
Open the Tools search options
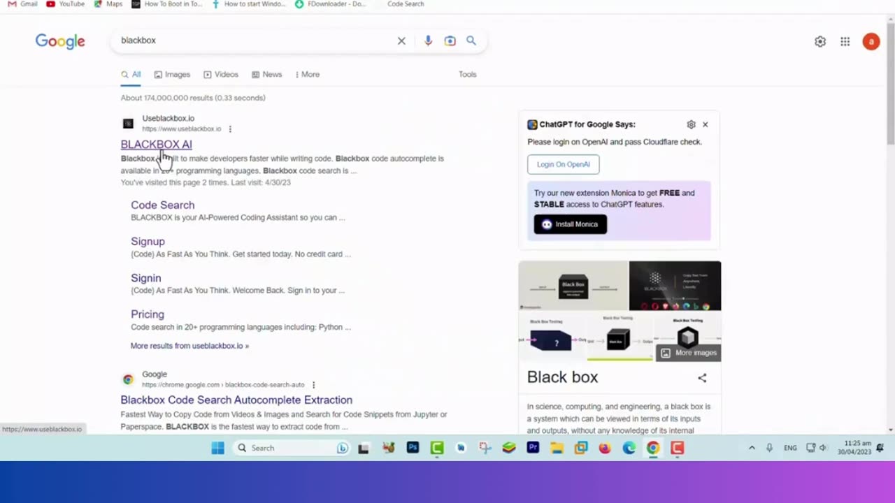pyautogui.click(x=468, y=74)
